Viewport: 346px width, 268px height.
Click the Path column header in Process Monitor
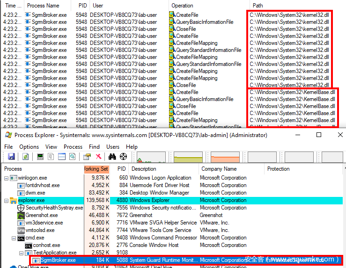(298, 6)
